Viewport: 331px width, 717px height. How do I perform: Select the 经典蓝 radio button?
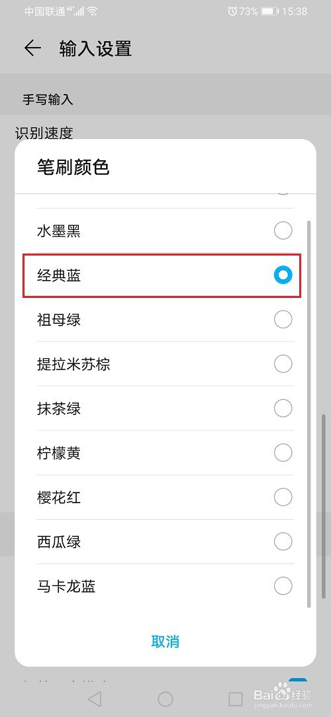tap(283, 275)
